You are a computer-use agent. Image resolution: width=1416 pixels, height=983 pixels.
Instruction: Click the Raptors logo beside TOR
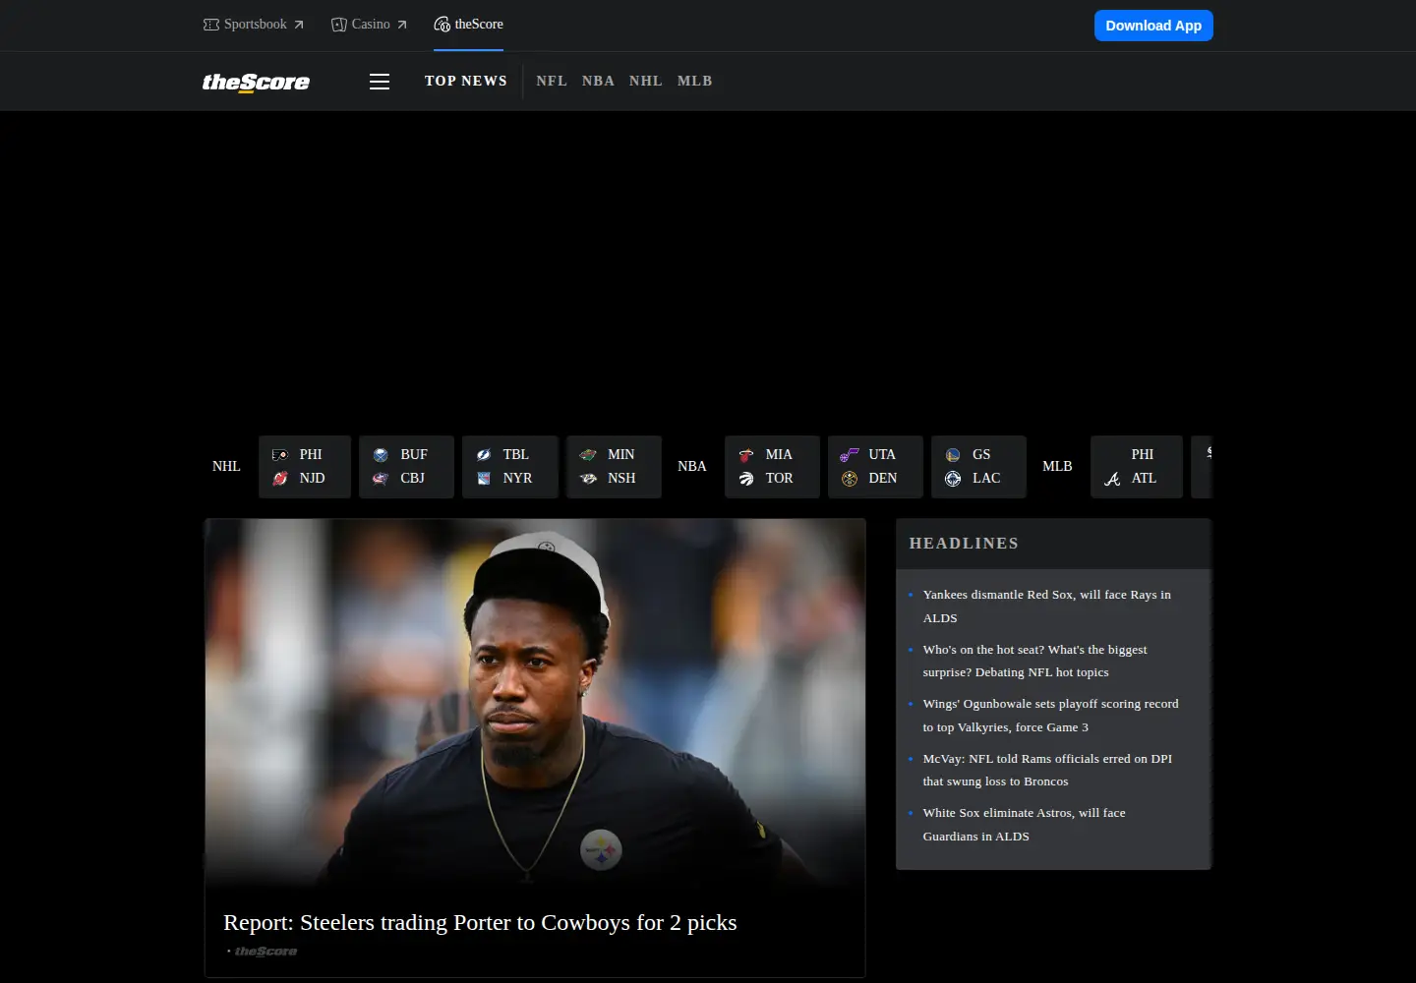click(746, 479)
